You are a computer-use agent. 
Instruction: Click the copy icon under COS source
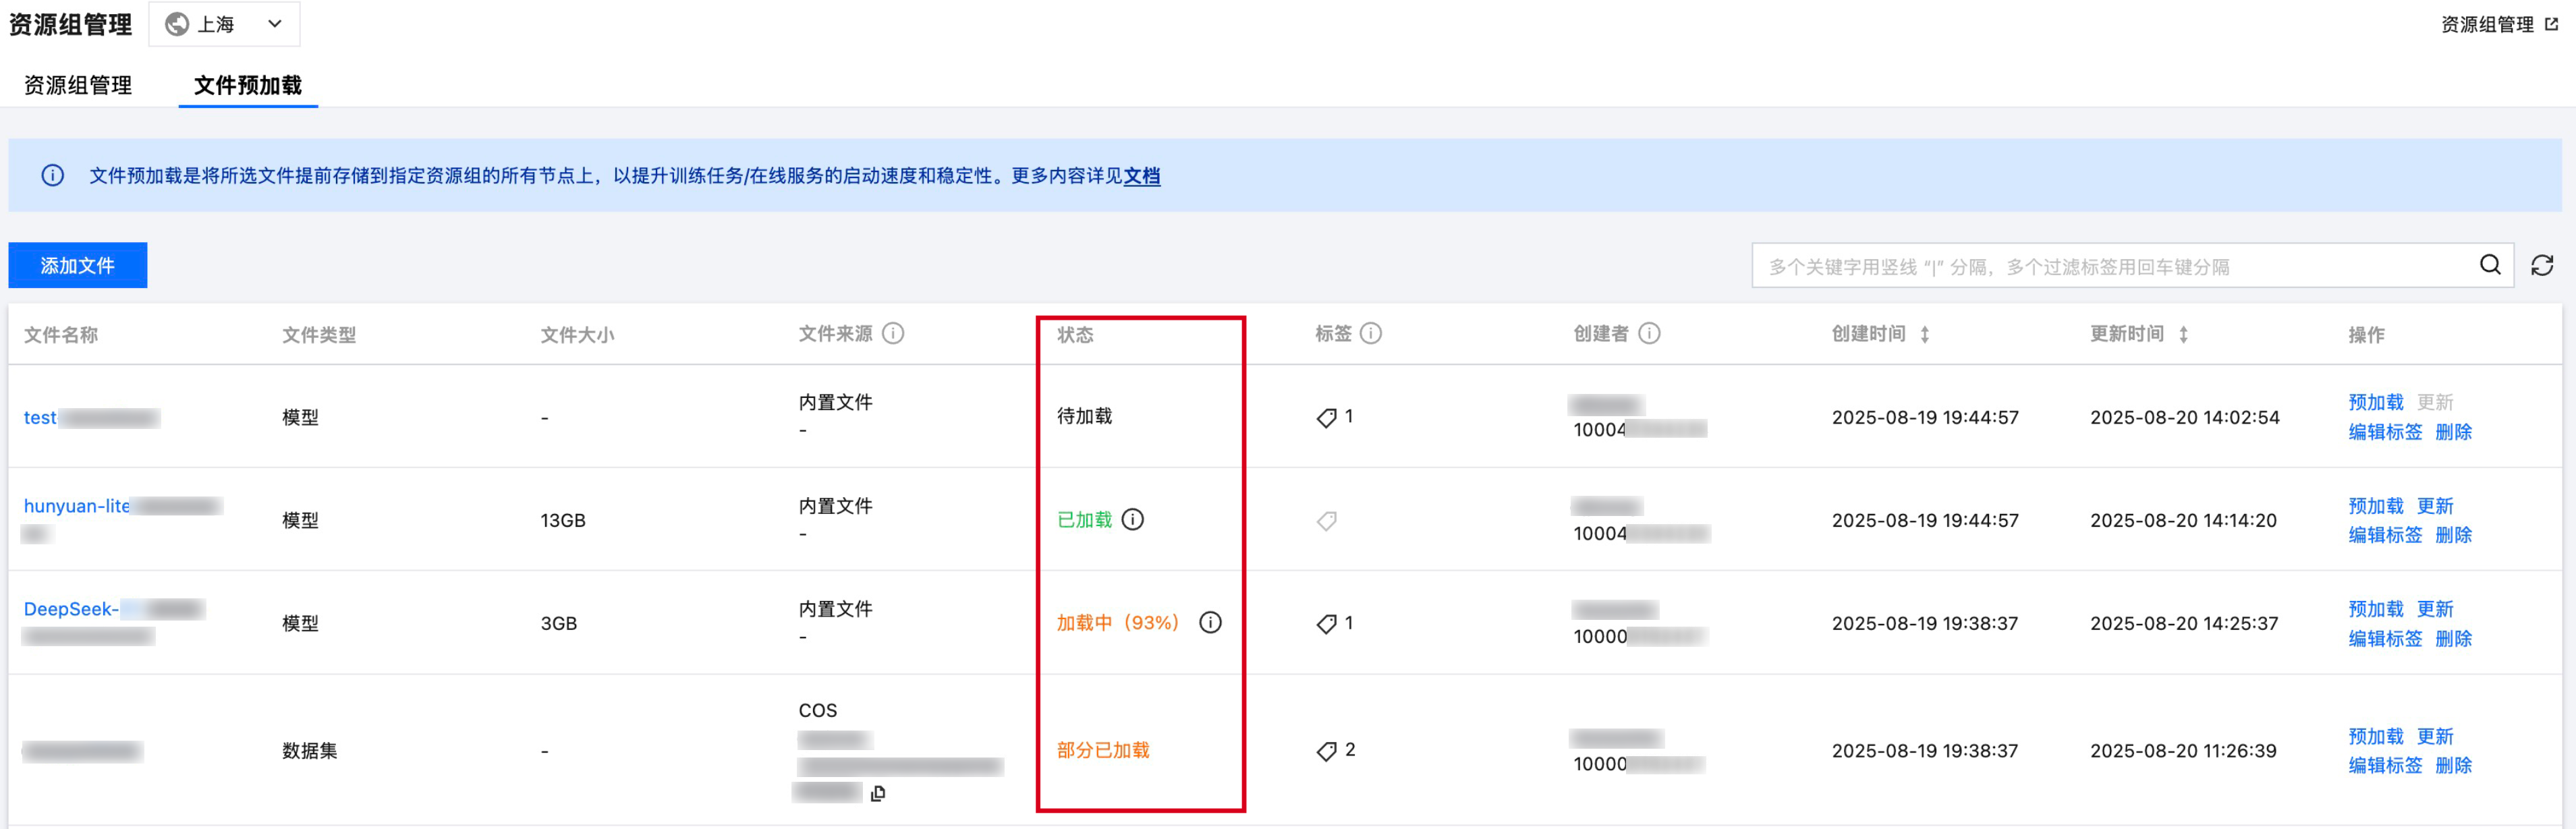[x=878, y=793]
